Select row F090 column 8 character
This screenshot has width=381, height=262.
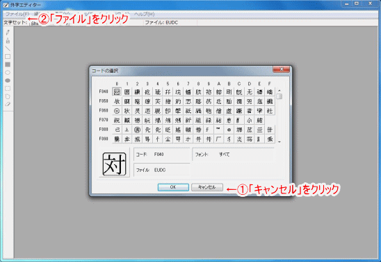pos(199,139)
